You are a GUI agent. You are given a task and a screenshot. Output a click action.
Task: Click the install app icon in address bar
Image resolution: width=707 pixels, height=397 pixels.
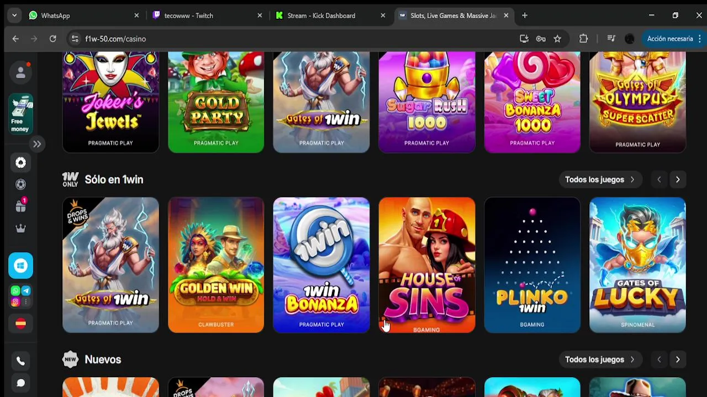pyautogui.click(x=524, y=39)
